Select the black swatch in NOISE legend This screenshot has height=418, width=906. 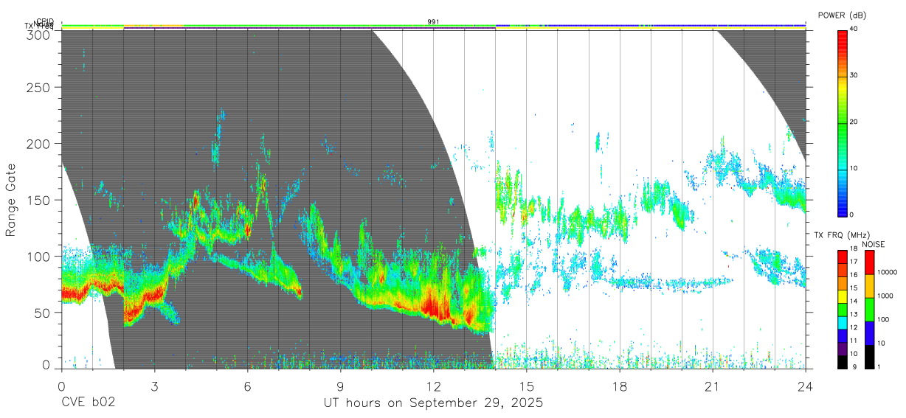point(869,357)
